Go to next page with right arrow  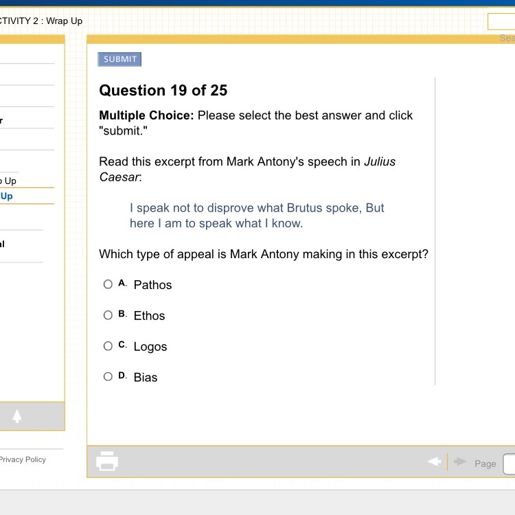click(x=460, y=461)
